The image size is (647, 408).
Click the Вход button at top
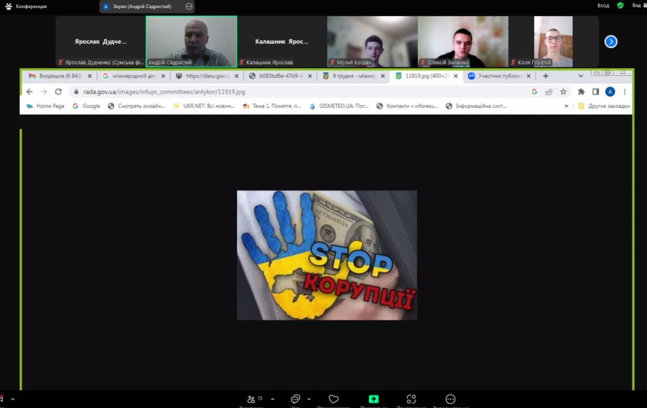603,5
